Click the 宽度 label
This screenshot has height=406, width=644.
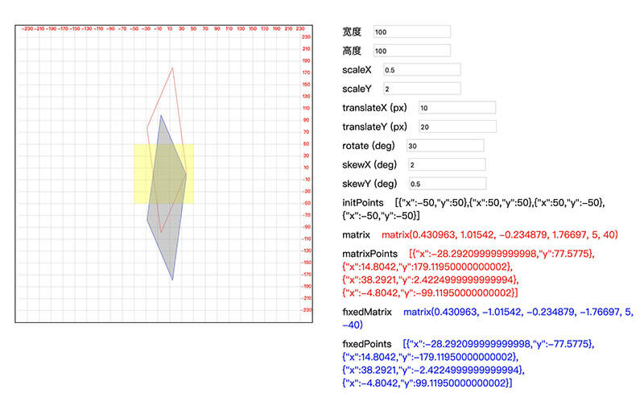click(x=352, y=31)
